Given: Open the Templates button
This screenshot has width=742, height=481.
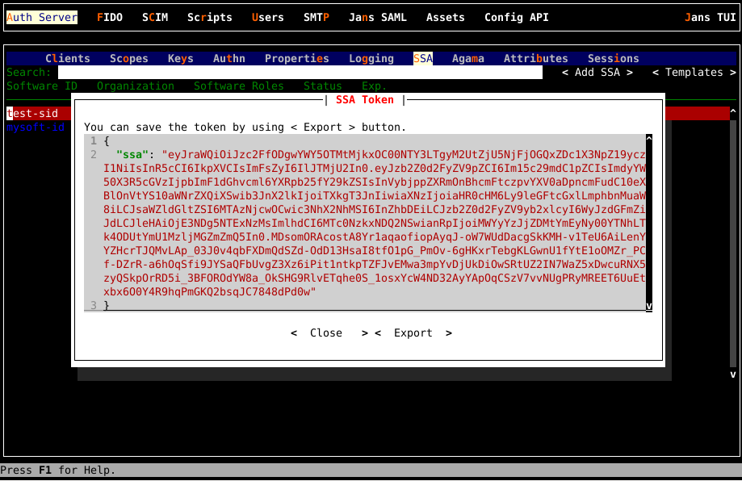Looking at the screenshot, I should click(694, 72).
